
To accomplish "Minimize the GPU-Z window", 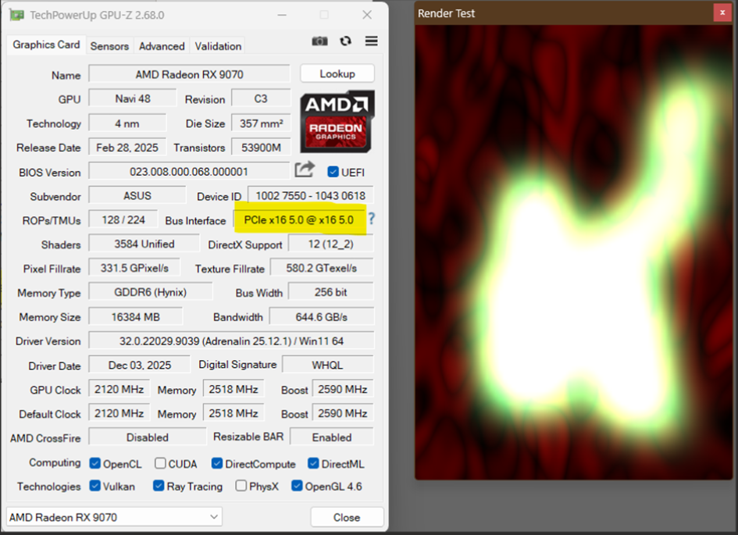I will pyautogui.click(x=281, y=15).
